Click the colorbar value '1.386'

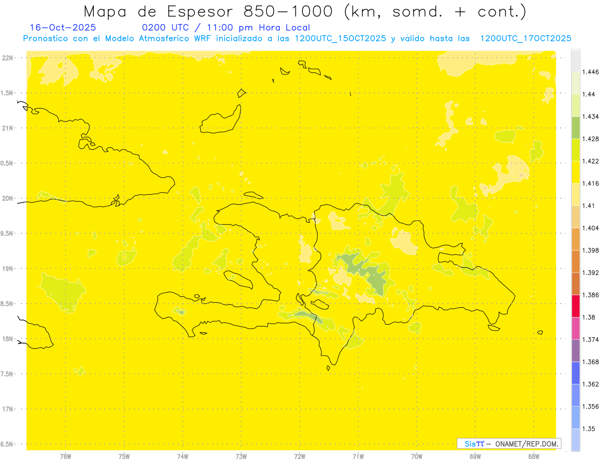(591, 295)
